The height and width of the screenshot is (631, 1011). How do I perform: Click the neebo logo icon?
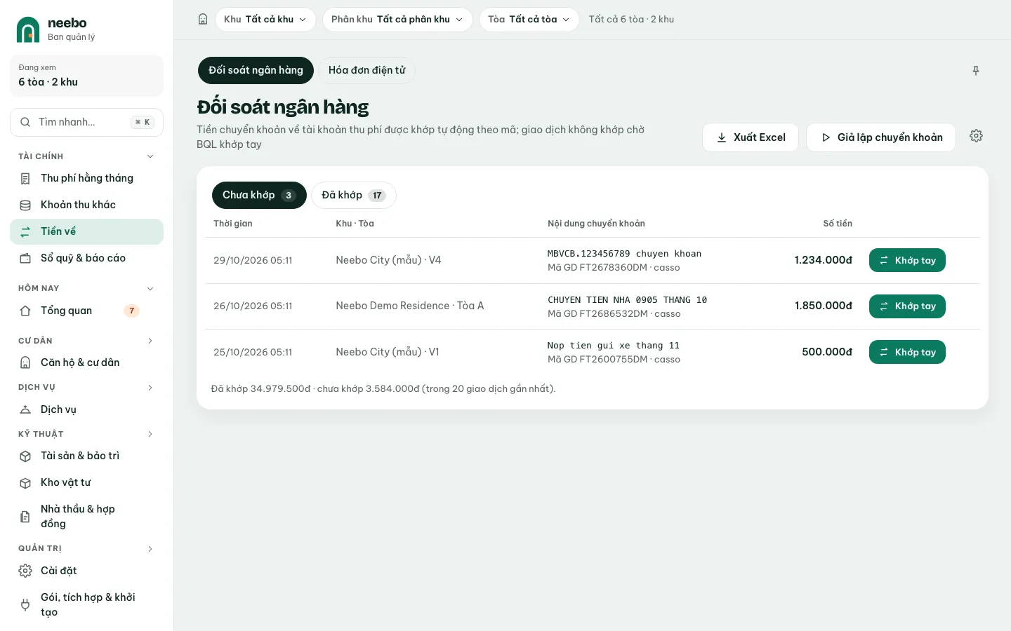(28, 29)
